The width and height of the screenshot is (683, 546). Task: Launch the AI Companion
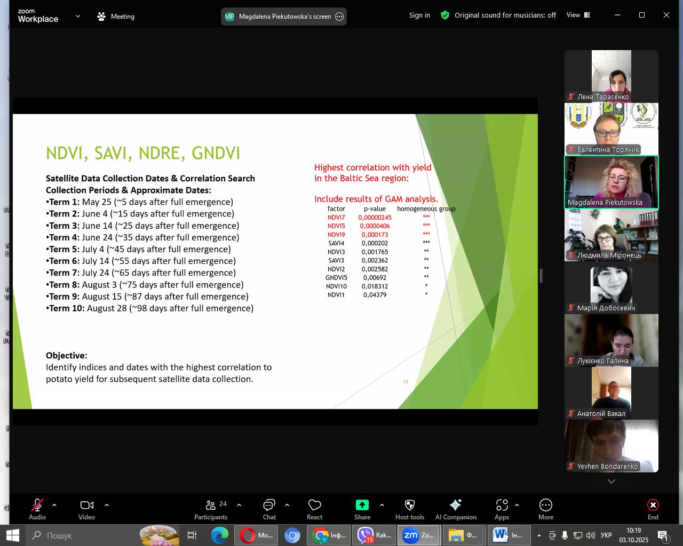tap(455, 509)
